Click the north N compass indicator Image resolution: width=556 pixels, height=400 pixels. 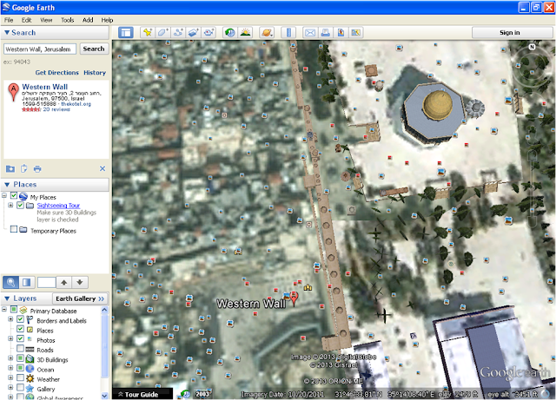click(532, 47)
